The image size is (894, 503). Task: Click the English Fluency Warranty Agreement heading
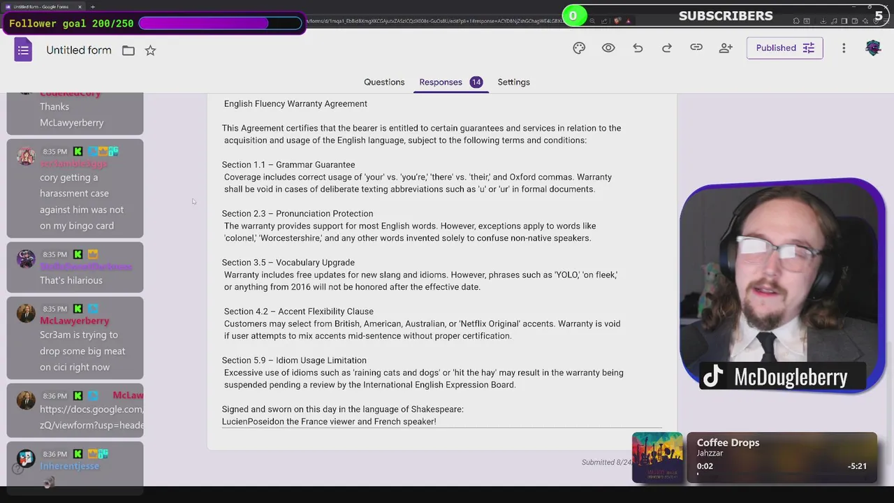(295, 103)
